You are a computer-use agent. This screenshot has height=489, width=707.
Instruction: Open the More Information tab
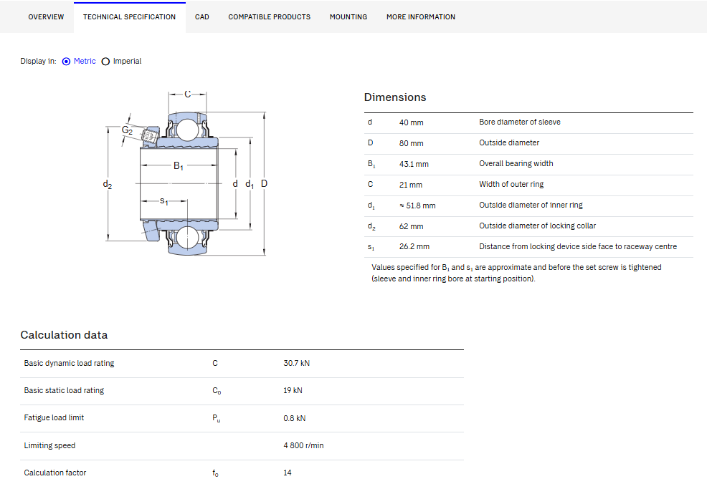point(421,17)
